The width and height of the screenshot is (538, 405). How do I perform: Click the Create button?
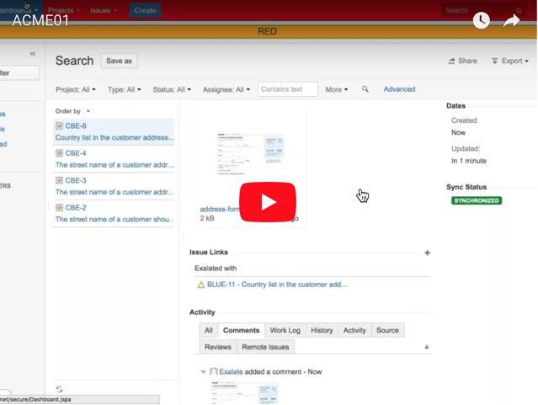pyautogui.click(x=145, y=10)
